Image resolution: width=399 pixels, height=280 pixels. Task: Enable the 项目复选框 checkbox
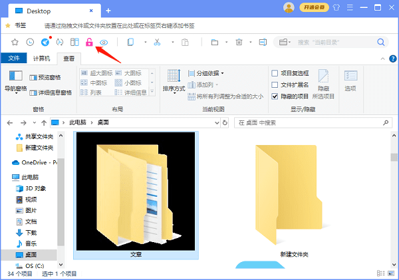275,72
